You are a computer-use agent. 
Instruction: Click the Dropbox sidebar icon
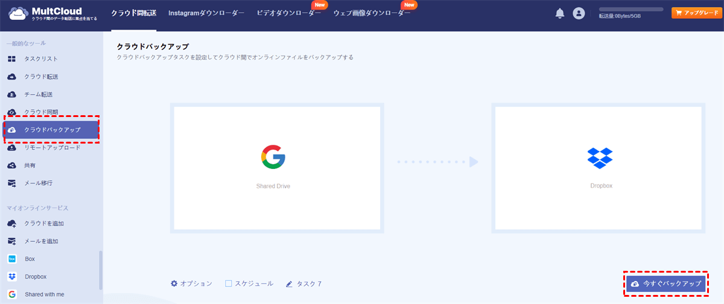click(11, 277)
